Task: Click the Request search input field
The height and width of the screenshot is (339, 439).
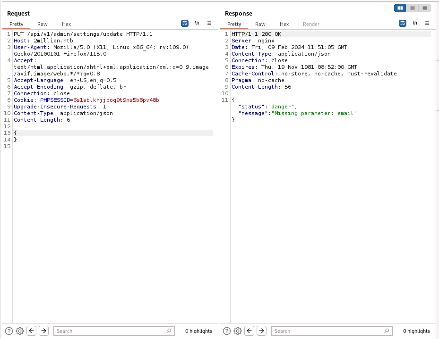Action: (111, 331)
